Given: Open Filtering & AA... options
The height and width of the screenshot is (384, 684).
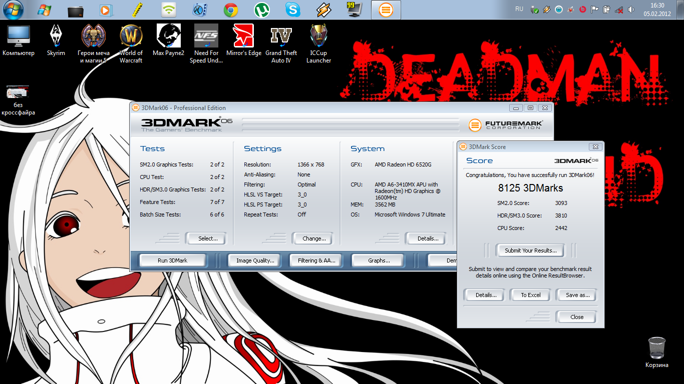Looking at the screenshot, I should pyautogui.click(x=316, y=260).
